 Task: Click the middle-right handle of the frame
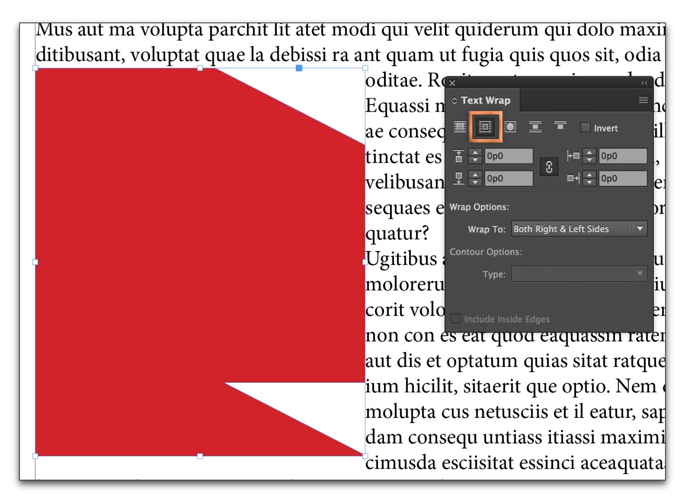tap(365, 262)
